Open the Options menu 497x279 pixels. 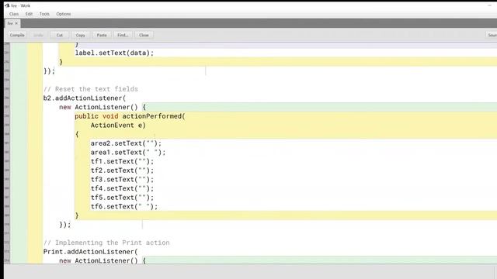(x=64, y=14)
